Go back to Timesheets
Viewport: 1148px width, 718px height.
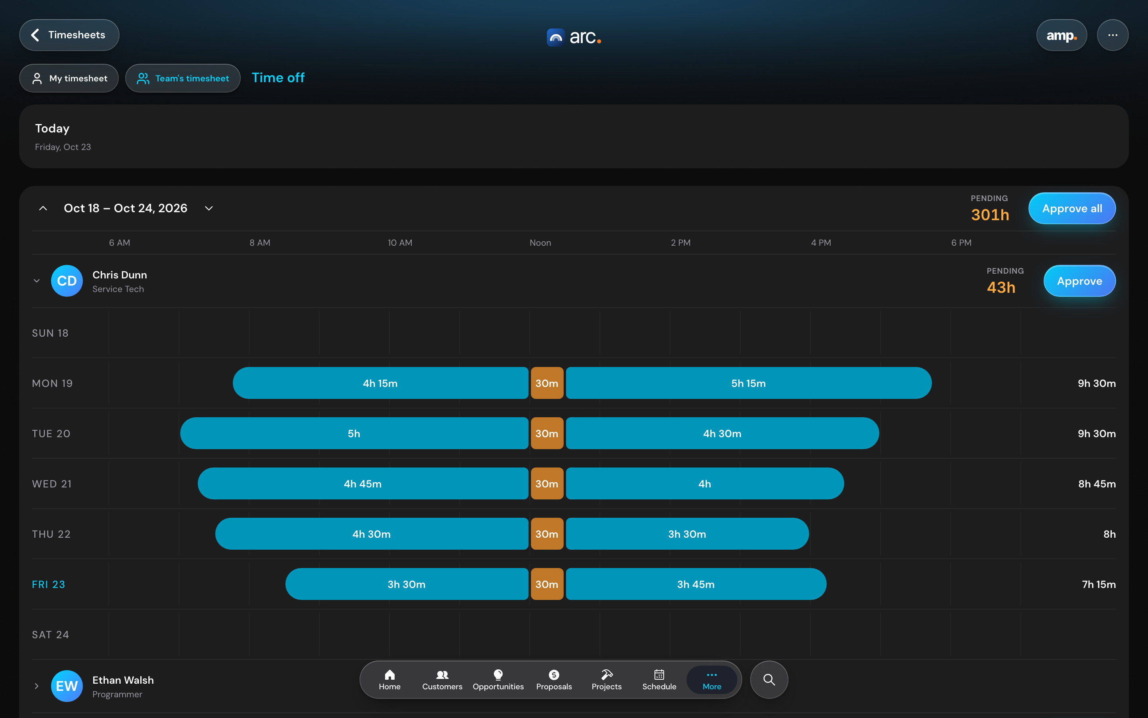click(69, 35)
